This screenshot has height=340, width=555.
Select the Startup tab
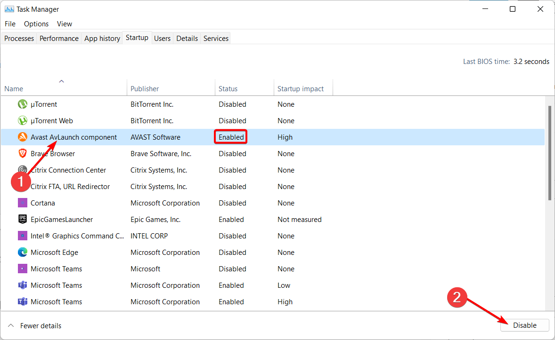[137, 38]
